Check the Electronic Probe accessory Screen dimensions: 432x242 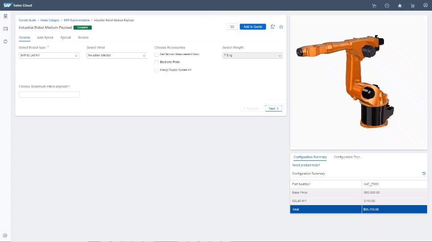157,63
